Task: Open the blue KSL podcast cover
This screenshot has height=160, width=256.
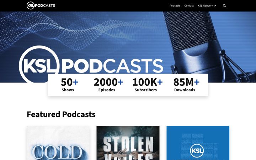Action: (x=198, y=143)
